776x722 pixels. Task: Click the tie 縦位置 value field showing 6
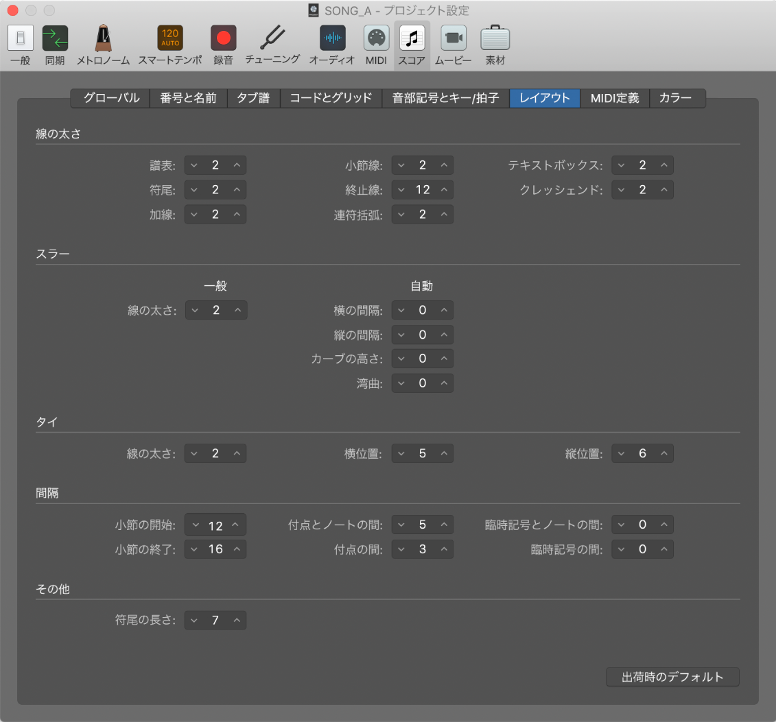[x=642, y=453]
